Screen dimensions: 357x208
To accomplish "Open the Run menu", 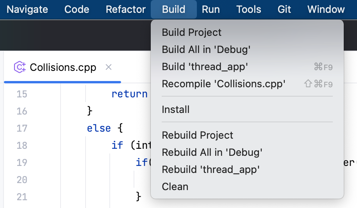I will [x=211, y=9].
